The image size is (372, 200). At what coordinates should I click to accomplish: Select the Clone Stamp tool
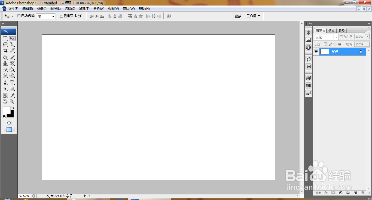5,64
